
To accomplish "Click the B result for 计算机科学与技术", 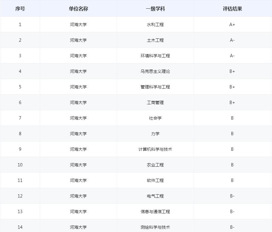I will pos(232,149).
